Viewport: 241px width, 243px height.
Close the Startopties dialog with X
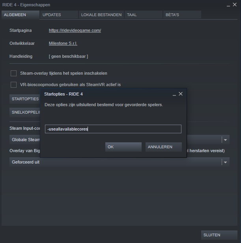click(x=181, y=94)
